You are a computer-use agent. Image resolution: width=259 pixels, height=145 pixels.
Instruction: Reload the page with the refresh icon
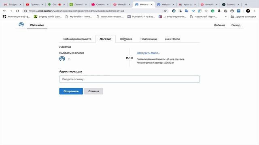coord(17,11)
